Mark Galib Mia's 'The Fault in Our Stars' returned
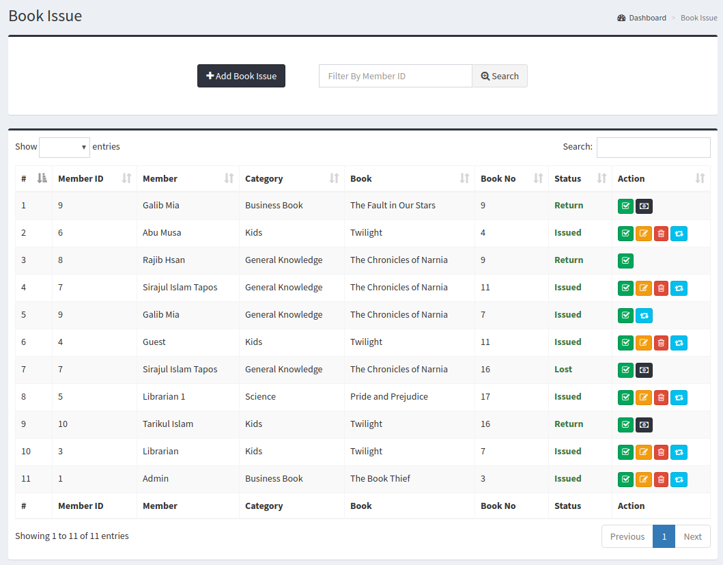 tap(625, 206)
